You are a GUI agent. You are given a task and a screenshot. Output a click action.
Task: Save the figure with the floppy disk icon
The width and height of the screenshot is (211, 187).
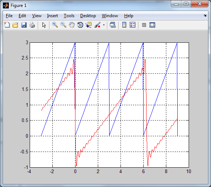[24, 25]
